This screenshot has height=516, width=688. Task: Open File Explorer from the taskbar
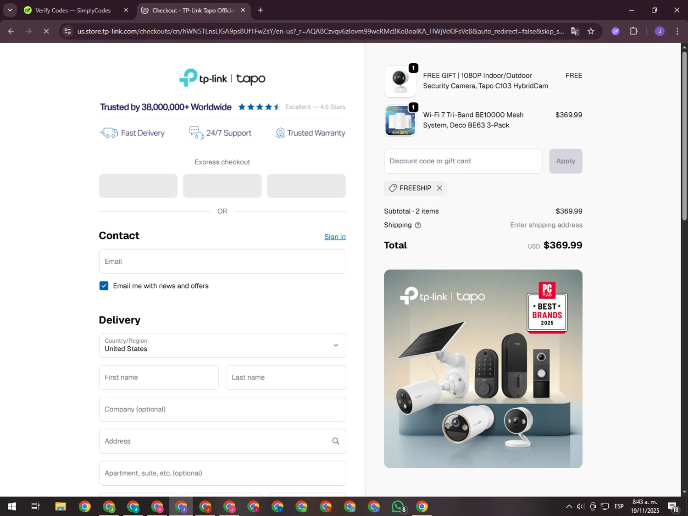(61, 506)
